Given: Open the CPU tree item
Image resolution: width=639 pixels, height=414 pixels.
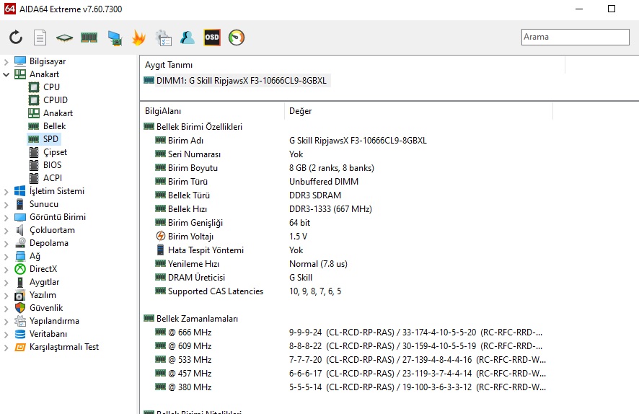Looking at the screenshot, I should [51, 87].
